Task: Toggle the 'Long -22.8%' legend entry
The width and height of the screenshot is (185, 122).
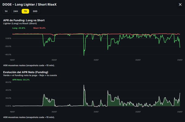Action: click(x=19, y=28)
